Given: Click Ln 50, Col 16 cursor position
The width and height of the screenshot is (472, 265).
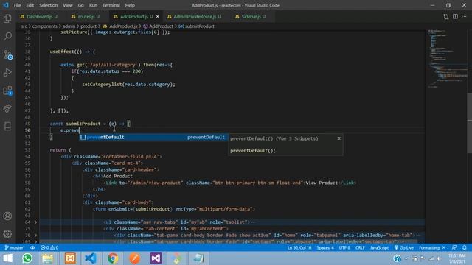Looking at the screenshot, I should (x=299, y=247).
